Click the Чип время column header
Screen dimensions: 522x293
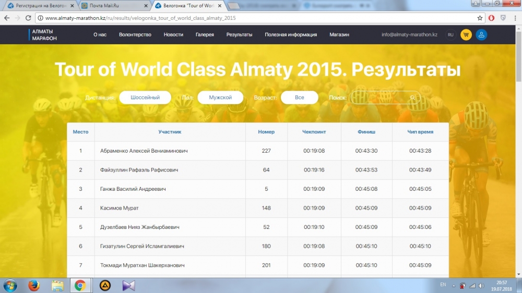(420, 132)
